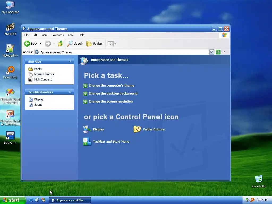Click Windows Media Player quick launch icon

pyautogui.click(x=43, y=200)
